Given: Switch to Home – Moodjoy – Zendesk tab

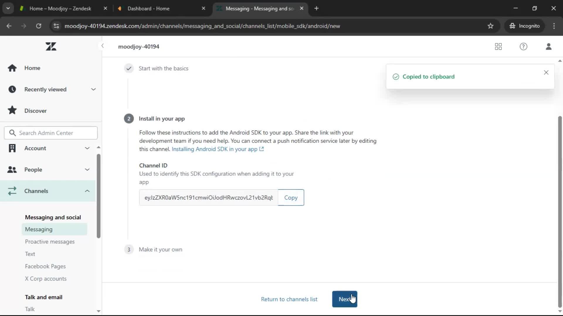Looking at the screenshot, I should click(60, 8).
